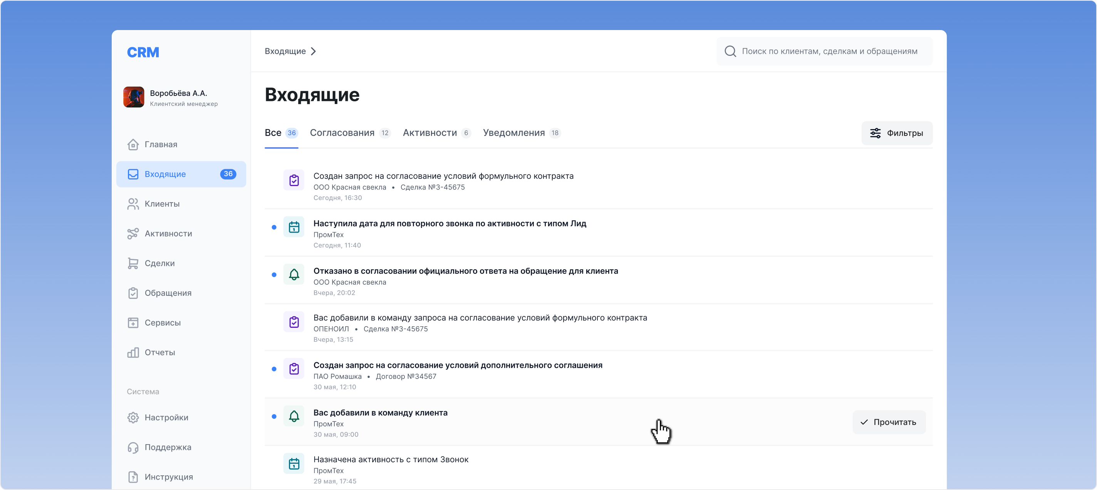Open Клиенты section in sidebar

[x=181, y=204]
